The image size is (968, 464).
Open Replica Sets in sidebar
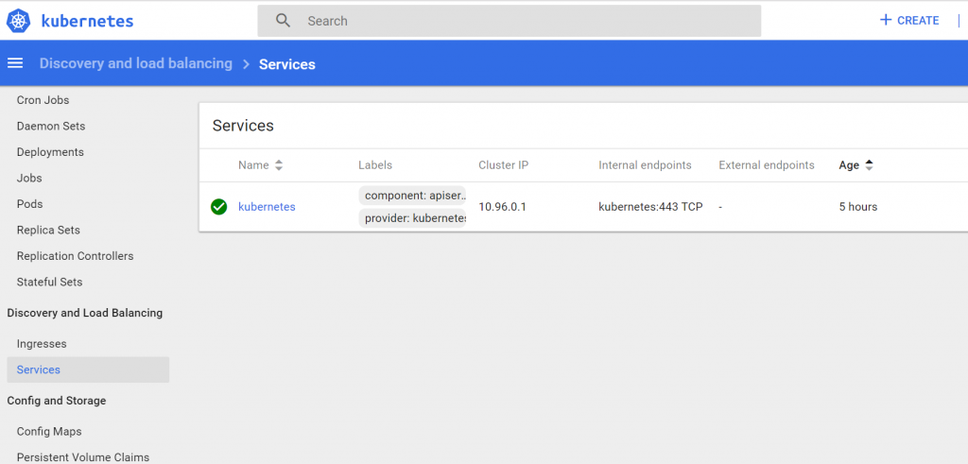tap(48, 230)
